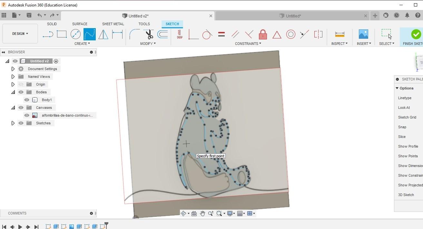This screenshot has width=423, height=229.
Task: Apply the Fix/Unfix lock constraint
Action: pos(263,34)
